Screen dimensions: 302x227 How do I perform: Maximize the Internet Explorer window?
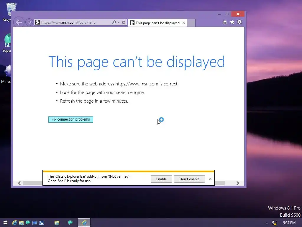tap(227, 14)
